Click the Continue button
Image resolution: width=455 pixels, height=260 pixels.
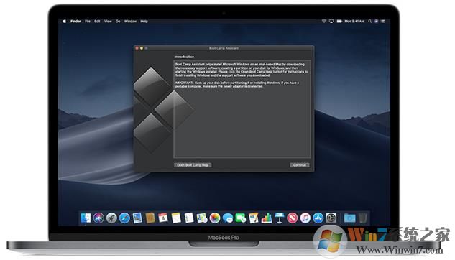pyautogui.click(x=300, y=165)
